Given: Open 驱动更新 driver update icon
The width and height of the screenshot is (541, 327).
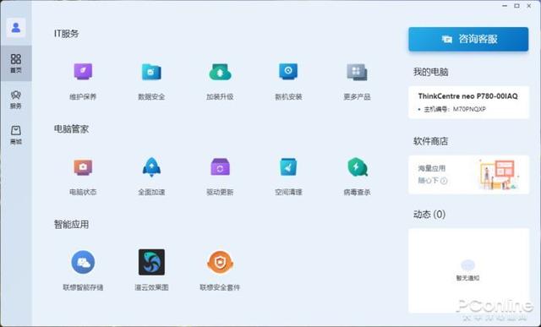Looking at the screenshot, I should pos(220,167).
